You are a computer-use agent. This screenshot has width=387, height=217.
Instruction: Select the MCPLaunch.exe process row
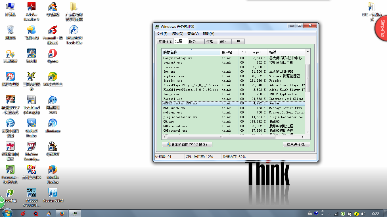234,108
